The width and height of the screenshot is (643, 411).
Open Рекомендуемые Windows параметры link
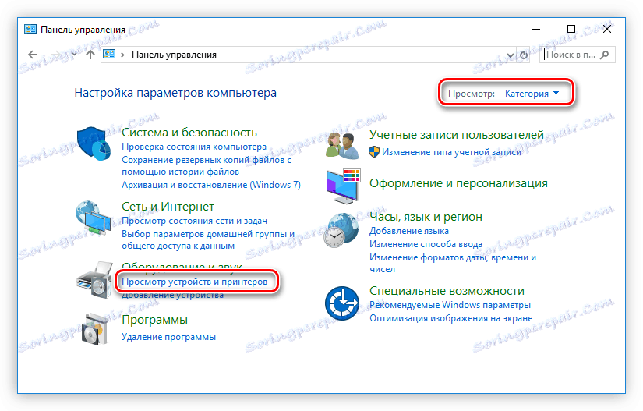[450, 305]
